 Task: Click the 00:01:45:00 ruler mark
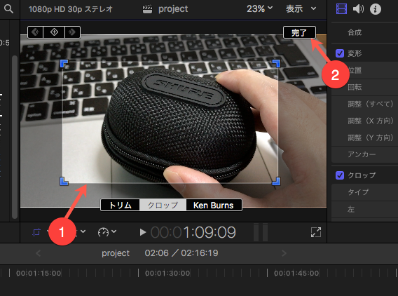tap(296, 274)
